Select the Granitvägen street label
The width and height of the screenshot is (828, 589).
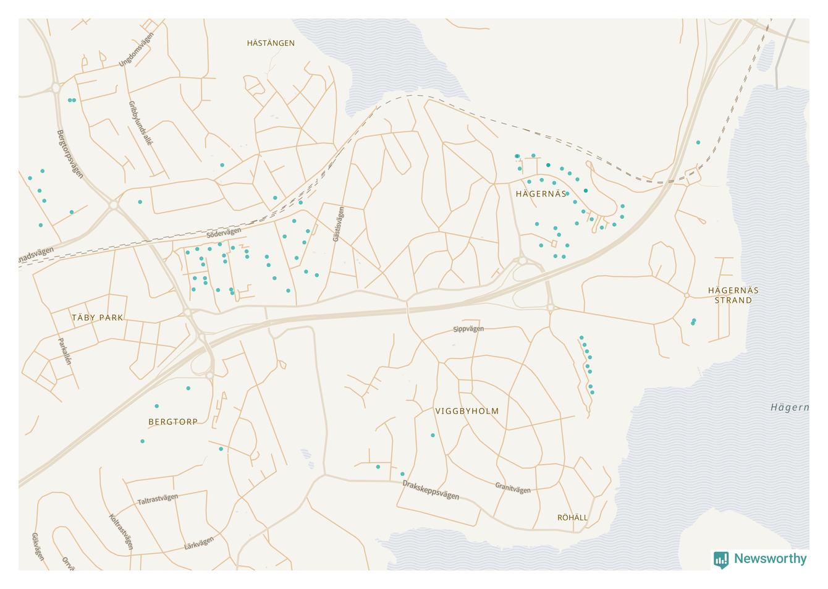click(x=513, y=488)
